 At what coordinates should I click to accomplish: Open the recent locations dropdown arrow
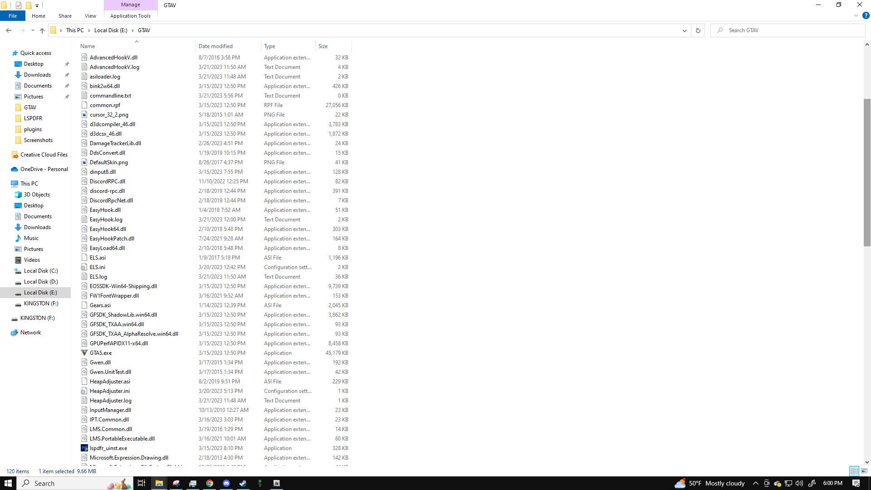coord(33,30)
